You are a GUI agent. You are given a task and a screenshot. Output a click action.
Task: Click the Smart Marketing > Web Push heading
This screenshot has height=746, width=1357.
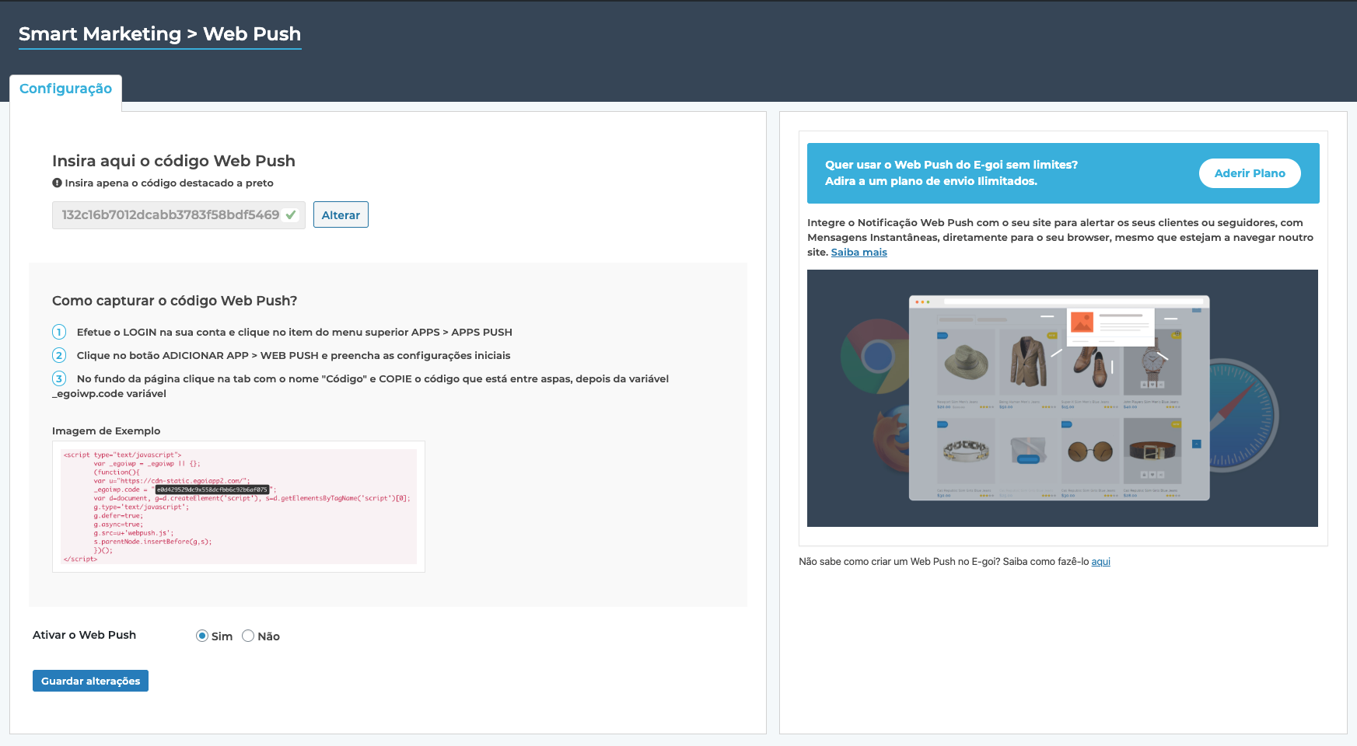click(159, 34)
